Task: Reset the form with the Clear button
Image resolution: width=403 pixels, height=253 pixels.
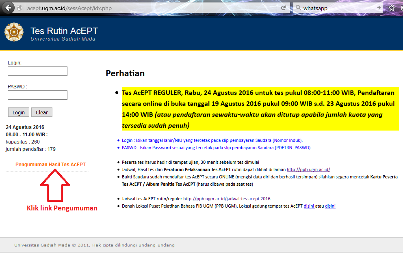Action: (41, 112)
